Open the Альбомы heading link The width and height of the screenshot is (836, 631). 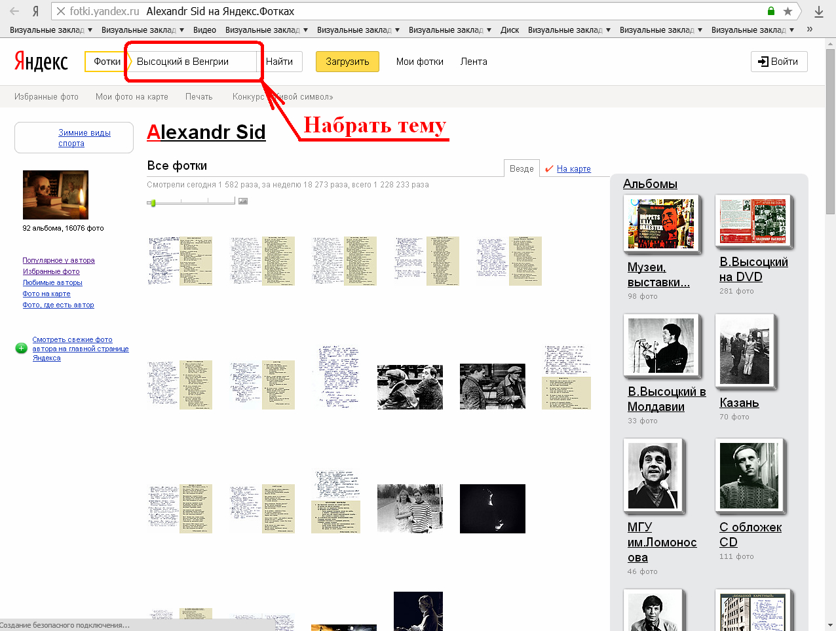(650, 183)
